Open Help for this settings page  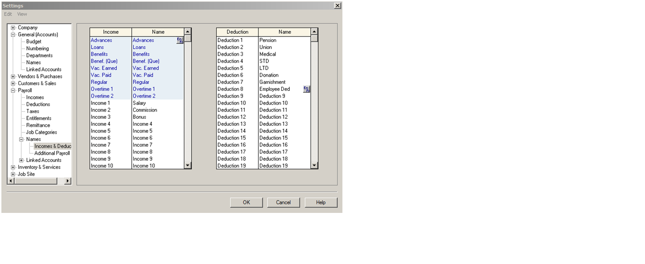[x=321, y=202]
